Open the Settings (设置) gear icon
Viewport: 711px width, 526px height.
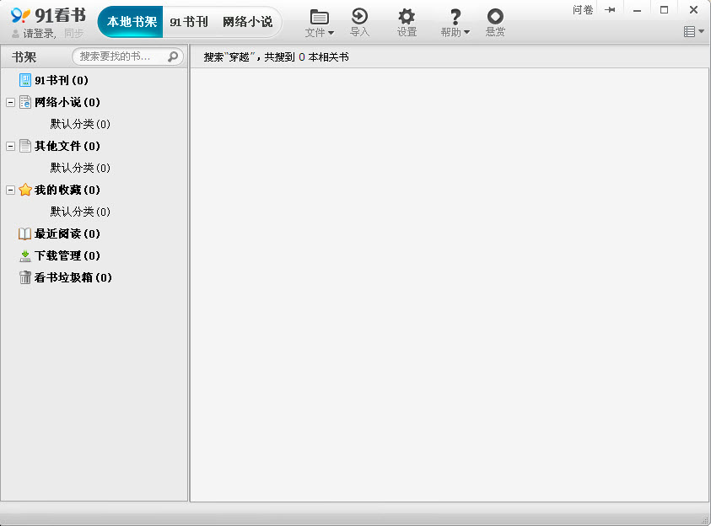(x=407, y=22)
